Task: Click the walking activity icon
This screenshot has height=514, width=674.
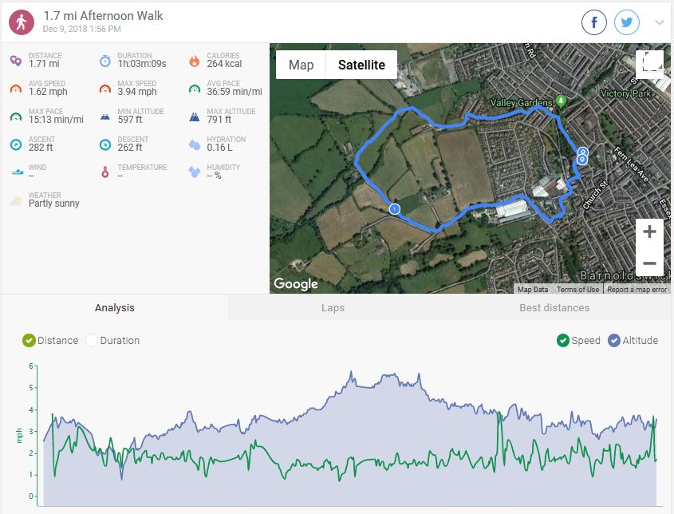Action: tap(22, 22)
